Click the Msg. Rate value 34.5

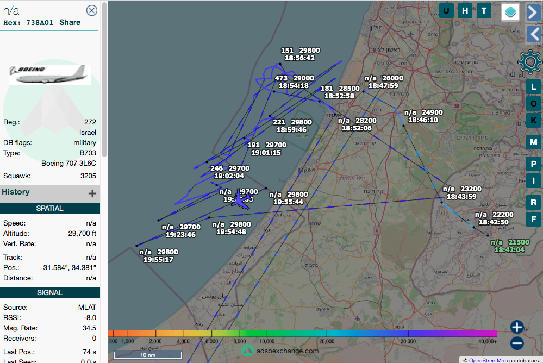(x=89, y=328)
